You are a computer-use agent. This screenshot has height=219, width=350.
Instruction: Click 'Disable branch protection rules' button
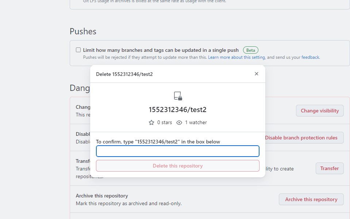(x=301, y=138)
